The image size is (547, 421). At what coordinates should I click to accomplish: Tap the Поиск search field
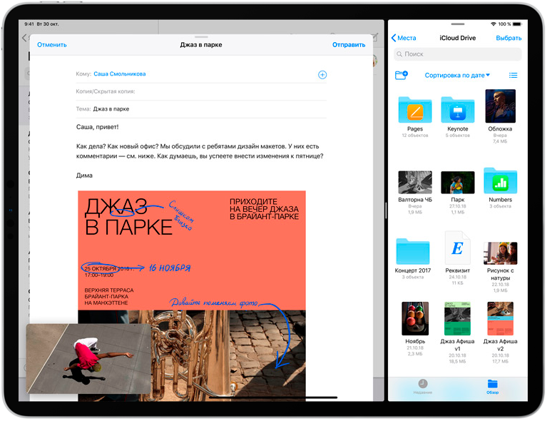point(457,54)
